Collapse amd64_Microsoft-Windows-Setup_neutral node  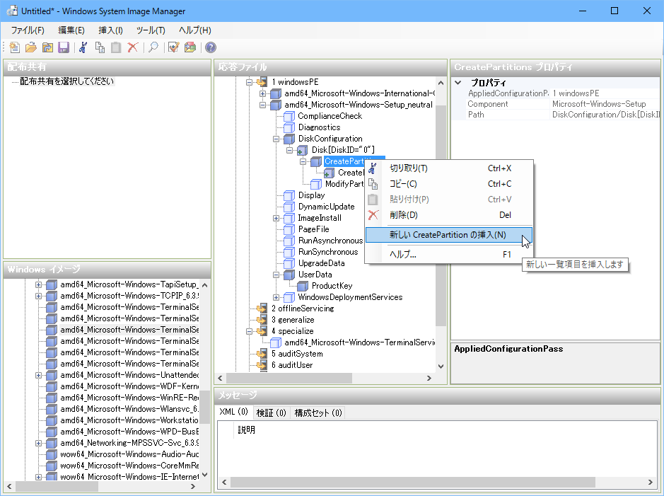[262, 105]
